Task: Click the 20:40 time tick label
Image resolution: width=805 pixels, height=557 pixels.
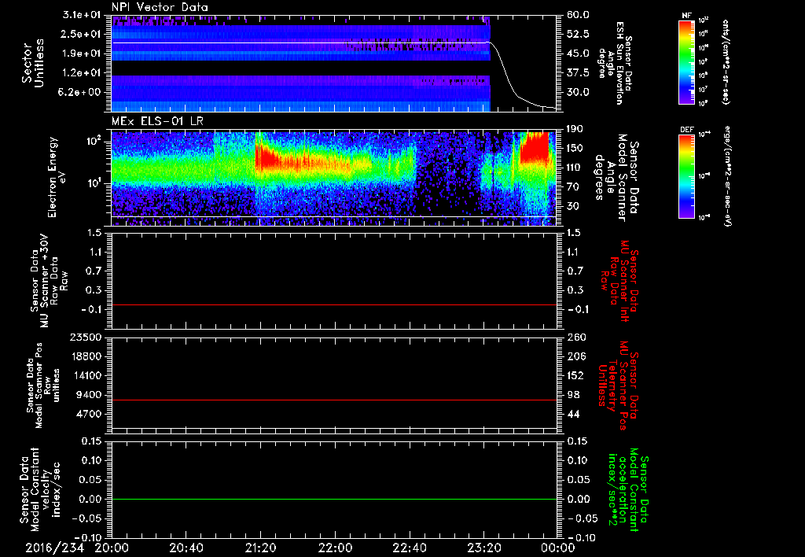Action: (186, 548)
